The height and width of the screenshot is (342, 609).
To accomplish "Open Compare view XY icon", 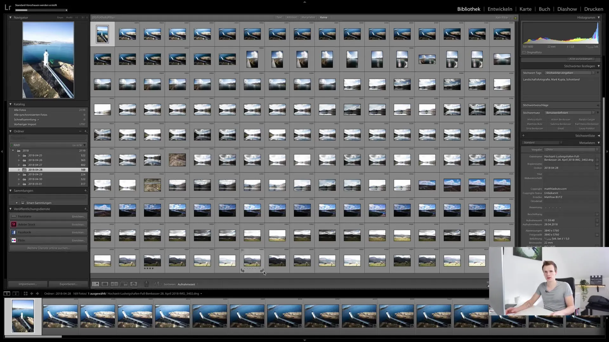I will [x=114, y=284].
